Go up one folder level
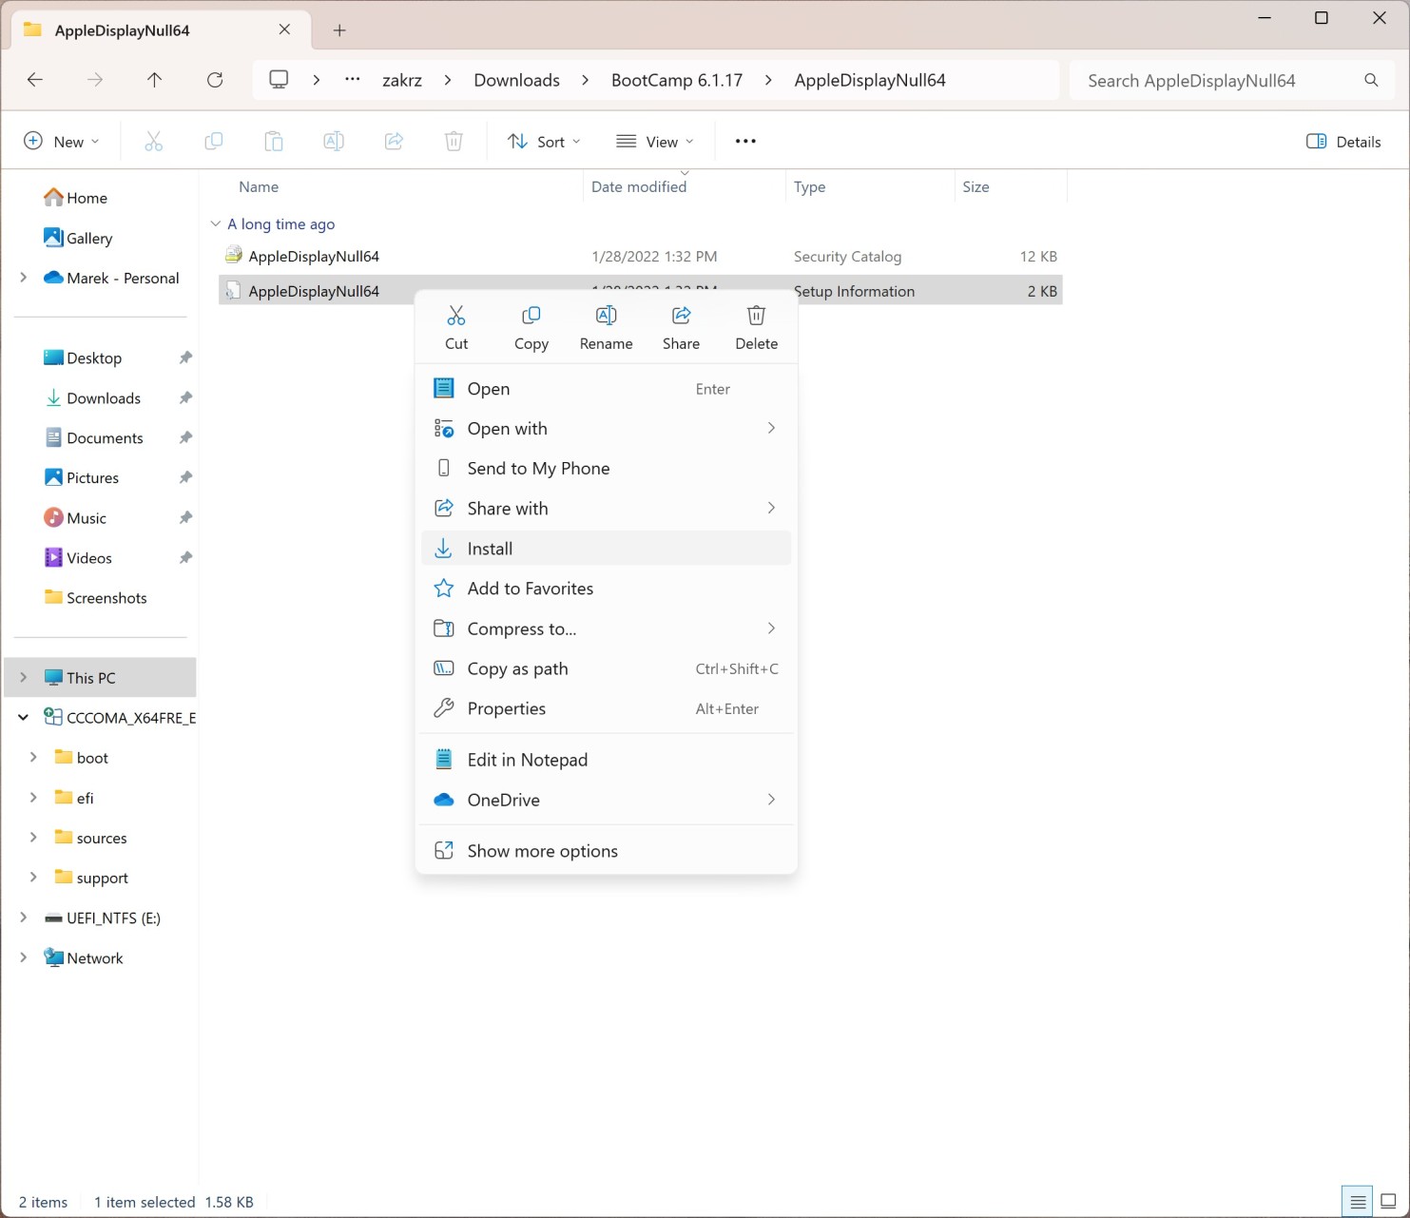Viewport: 1410px width, 1218px height. pos(155,80)
